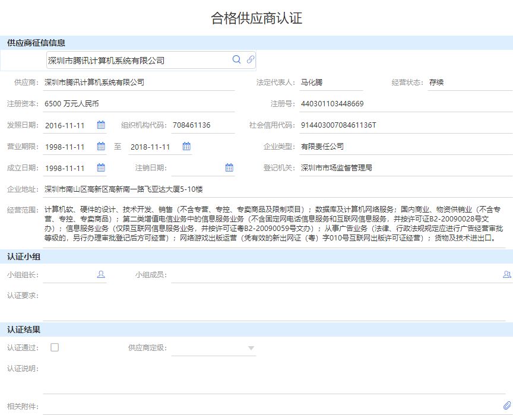Click the 认证结果 section header
513x415 pixels.
pyautogui.click(x=256, y=330)
